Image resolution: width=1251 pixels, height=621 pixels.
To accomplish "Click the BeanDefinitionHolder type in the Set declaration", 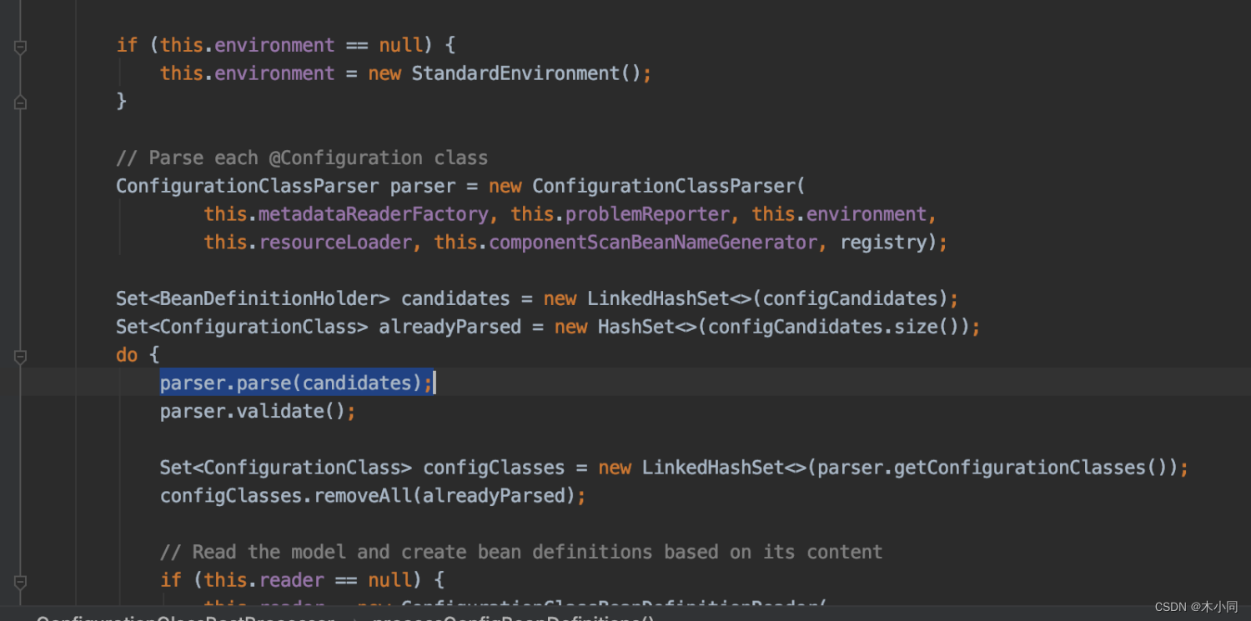I will (x=269, y=298).
